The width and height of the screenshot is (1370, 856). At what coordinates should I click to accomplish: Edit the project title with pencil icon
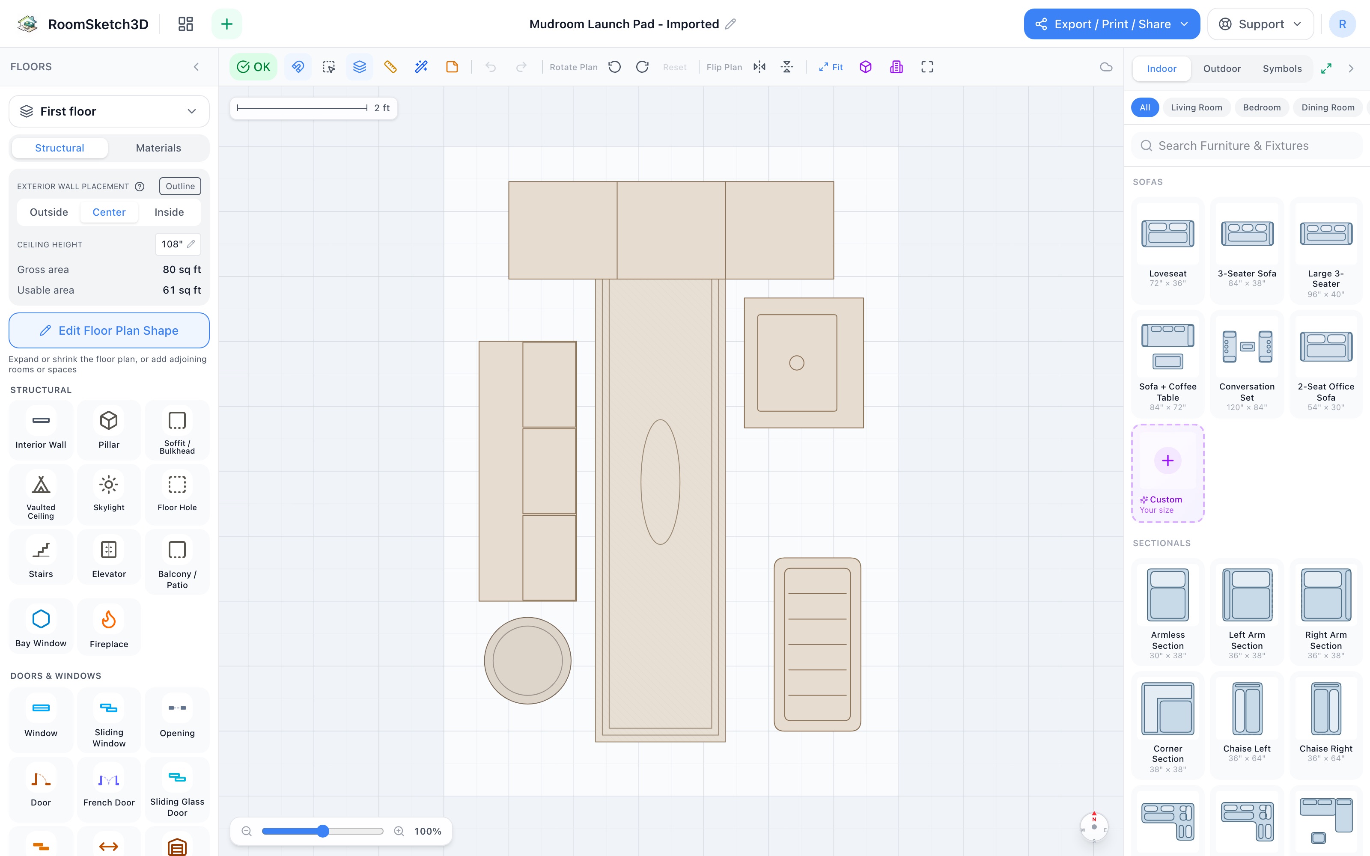pos(730,24)
